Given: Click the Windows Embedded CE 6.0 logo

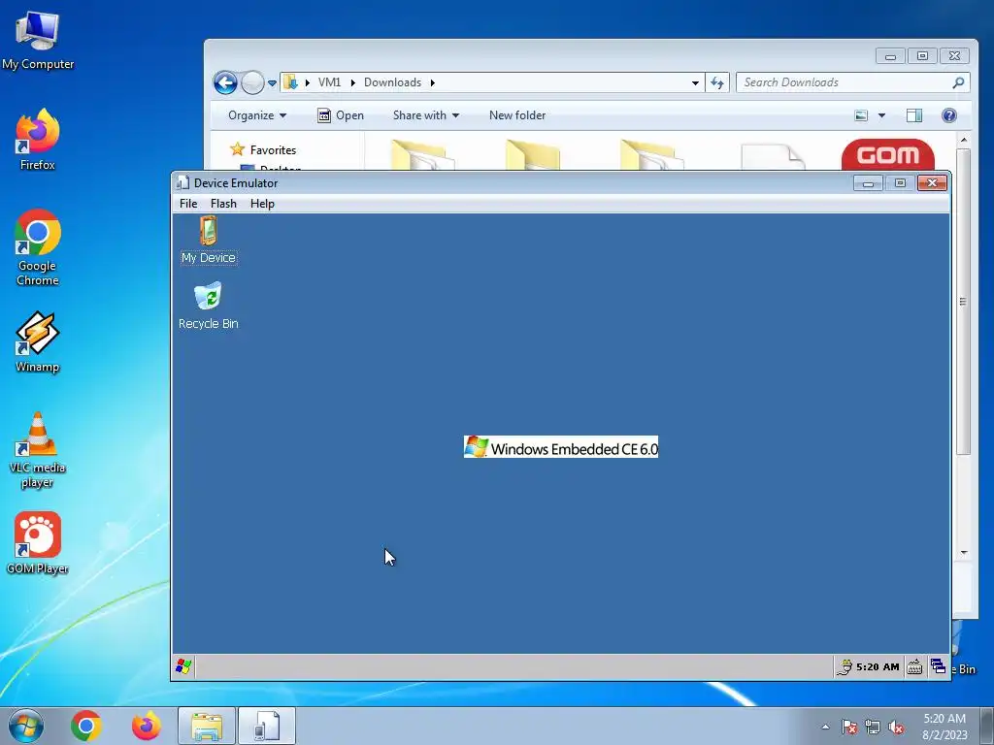Looking at the screenshot, I should tap(561, 447).
